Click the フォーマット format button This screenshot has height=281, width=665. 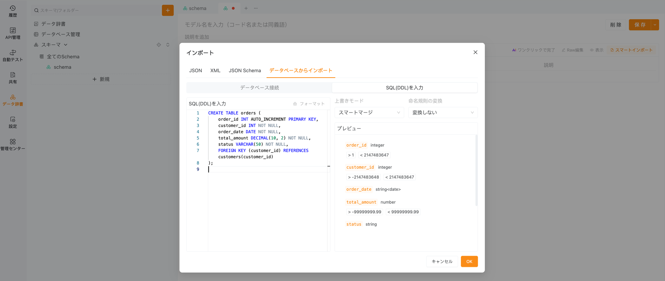click(309, 104)
